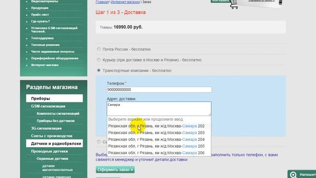The height and width of the screenshot is (178, 316).
Task: Open Прайс-лист in the sidebar menu
Action: [40, 14]
